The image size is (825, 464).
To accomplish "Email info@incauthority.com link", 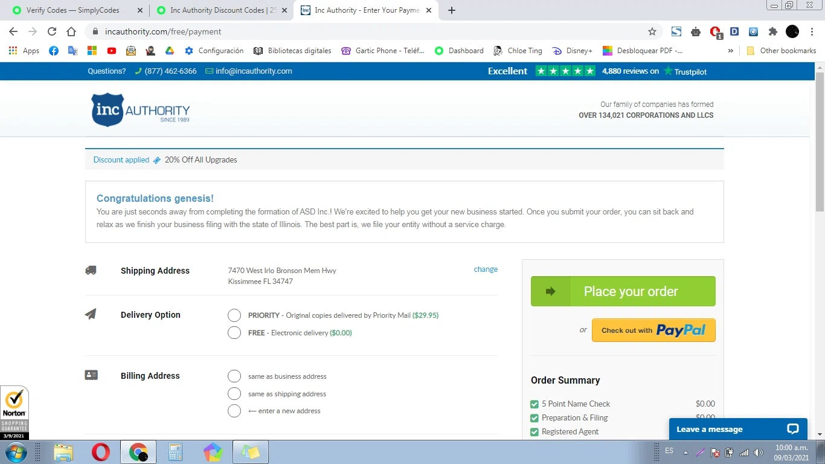I will coord(249,71).
